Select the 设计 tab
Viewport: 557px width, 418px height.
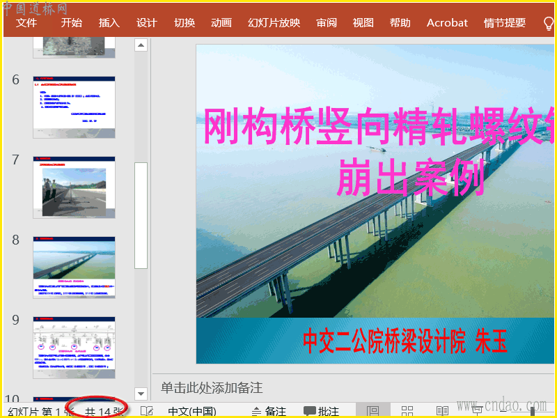coord(147,23)
